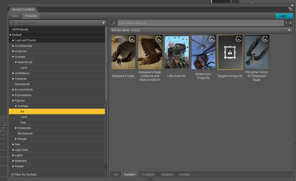Collapse the top-level Animals category
The image size is (296, 181).
pyautogui.click(x=13, y=57)
